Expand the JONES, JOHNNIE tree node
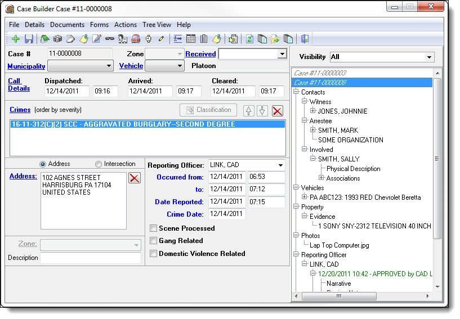The width and height of the screenshot is (460, 319). 313,111
